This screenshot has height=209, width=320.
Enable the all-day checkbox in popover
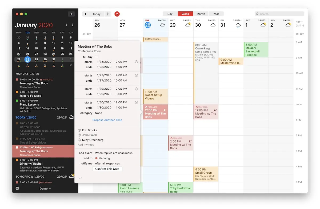pyautogui.click(x=97, y=57)
